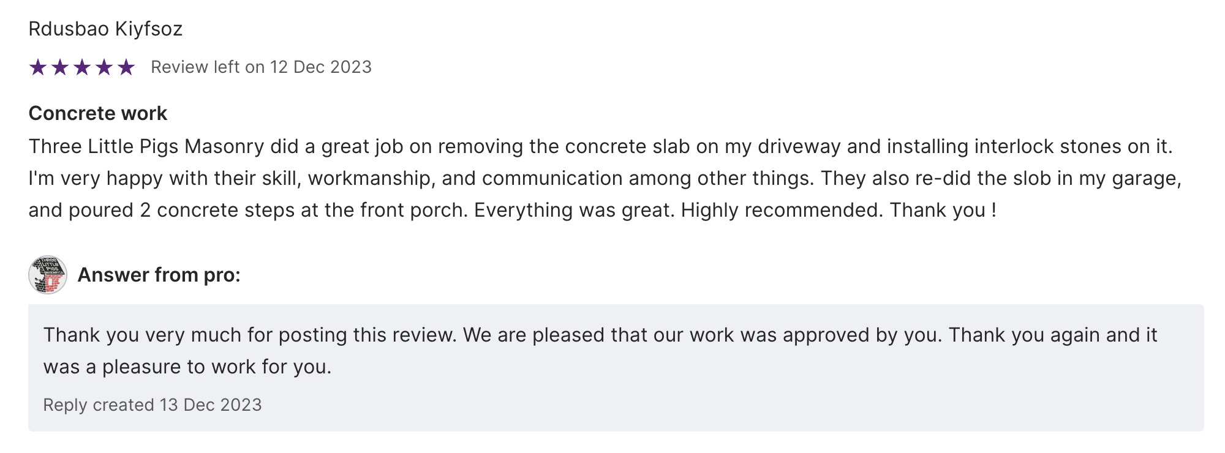Click the 'Review left on 12 Dec 2023' text

(261, 67)
